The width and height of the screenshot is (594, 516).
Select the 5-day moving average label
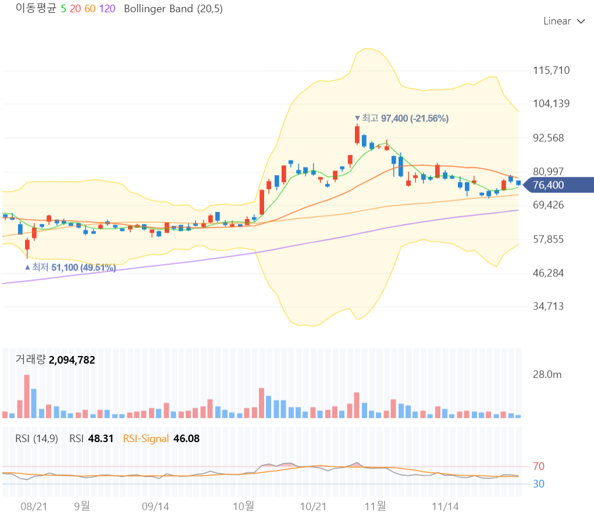[x=63, y=9]
